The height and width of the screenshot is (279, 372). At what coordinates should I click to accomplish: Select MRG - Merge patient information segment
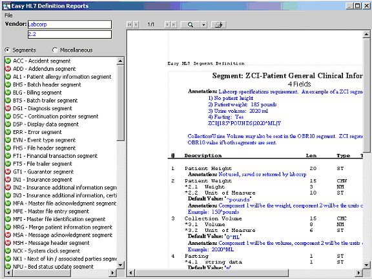[63, 227]
